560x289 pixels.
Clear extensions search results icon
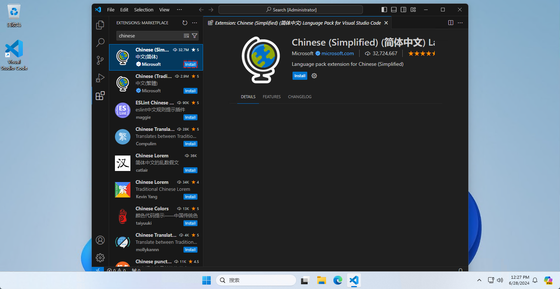pyautogui.click(x=186, y=36)
